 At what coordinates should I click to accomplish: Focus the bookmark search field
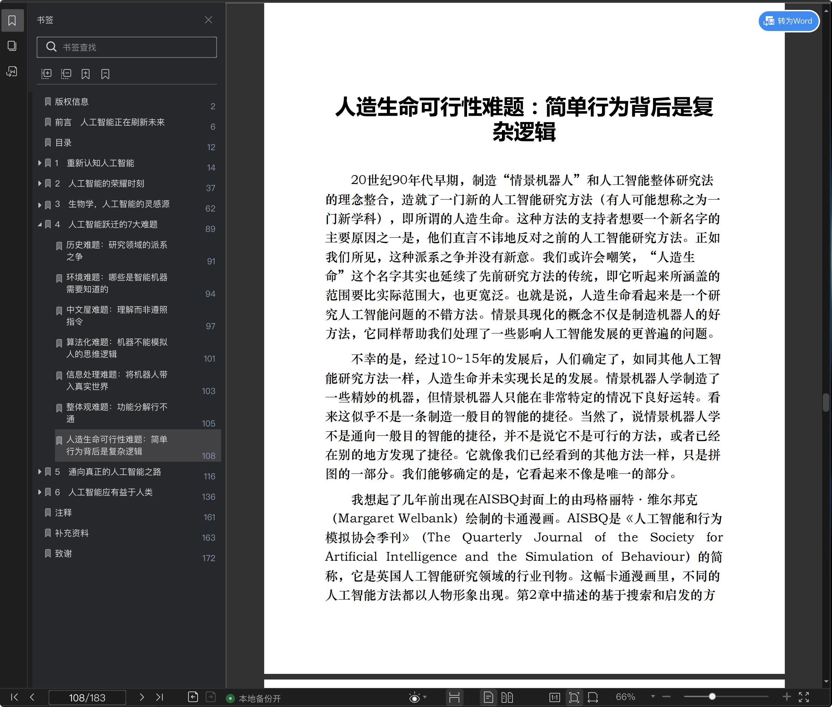(x=126, y=47)
